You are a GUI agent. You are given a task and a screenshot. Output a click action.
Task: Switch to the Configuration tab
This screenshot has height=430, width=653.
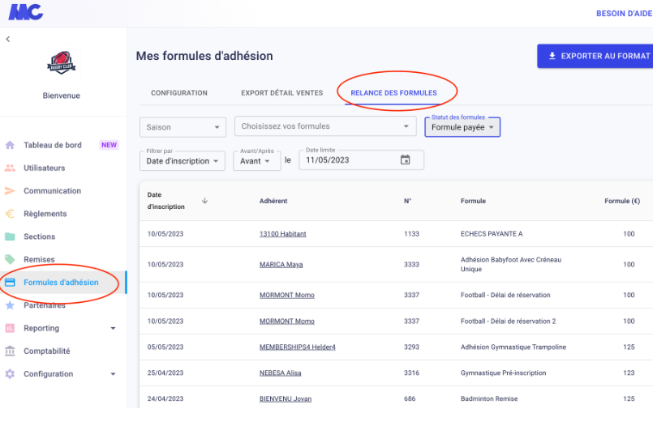point(179,93)
